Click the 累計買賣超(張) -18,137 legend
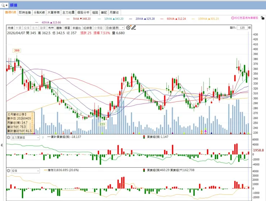The height and width of the screenshot is (201, 266). (x=64, y=137)
